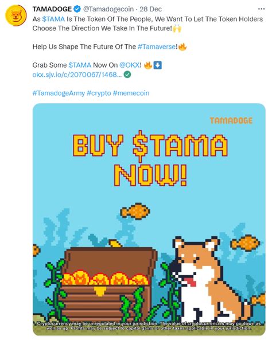This screenshot has height=340, width=272.
Task: Click the fire emoji after #Tamaverse
Action: (x=182, y=46)
